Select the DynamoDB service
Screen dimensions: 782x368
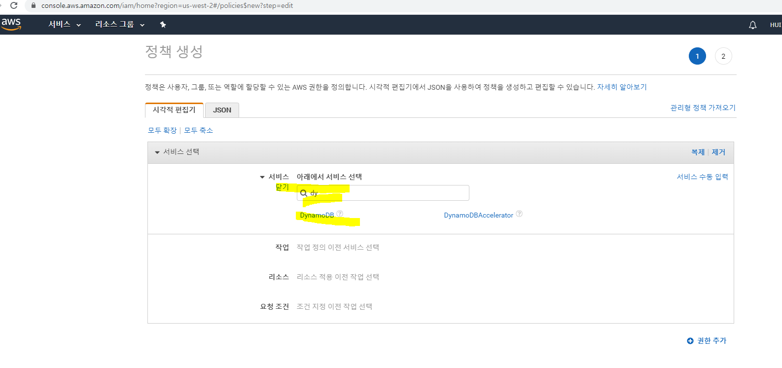[317, 215]
